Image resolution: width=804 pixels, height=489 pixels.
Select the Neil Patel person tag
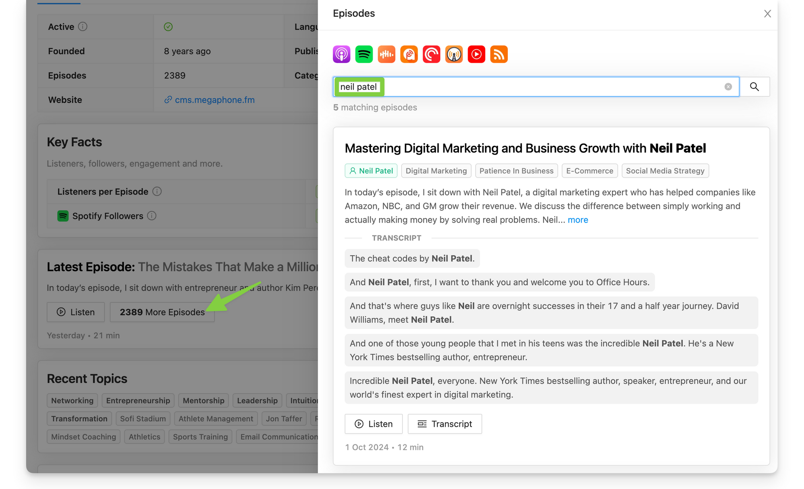(x=371, y=171)
